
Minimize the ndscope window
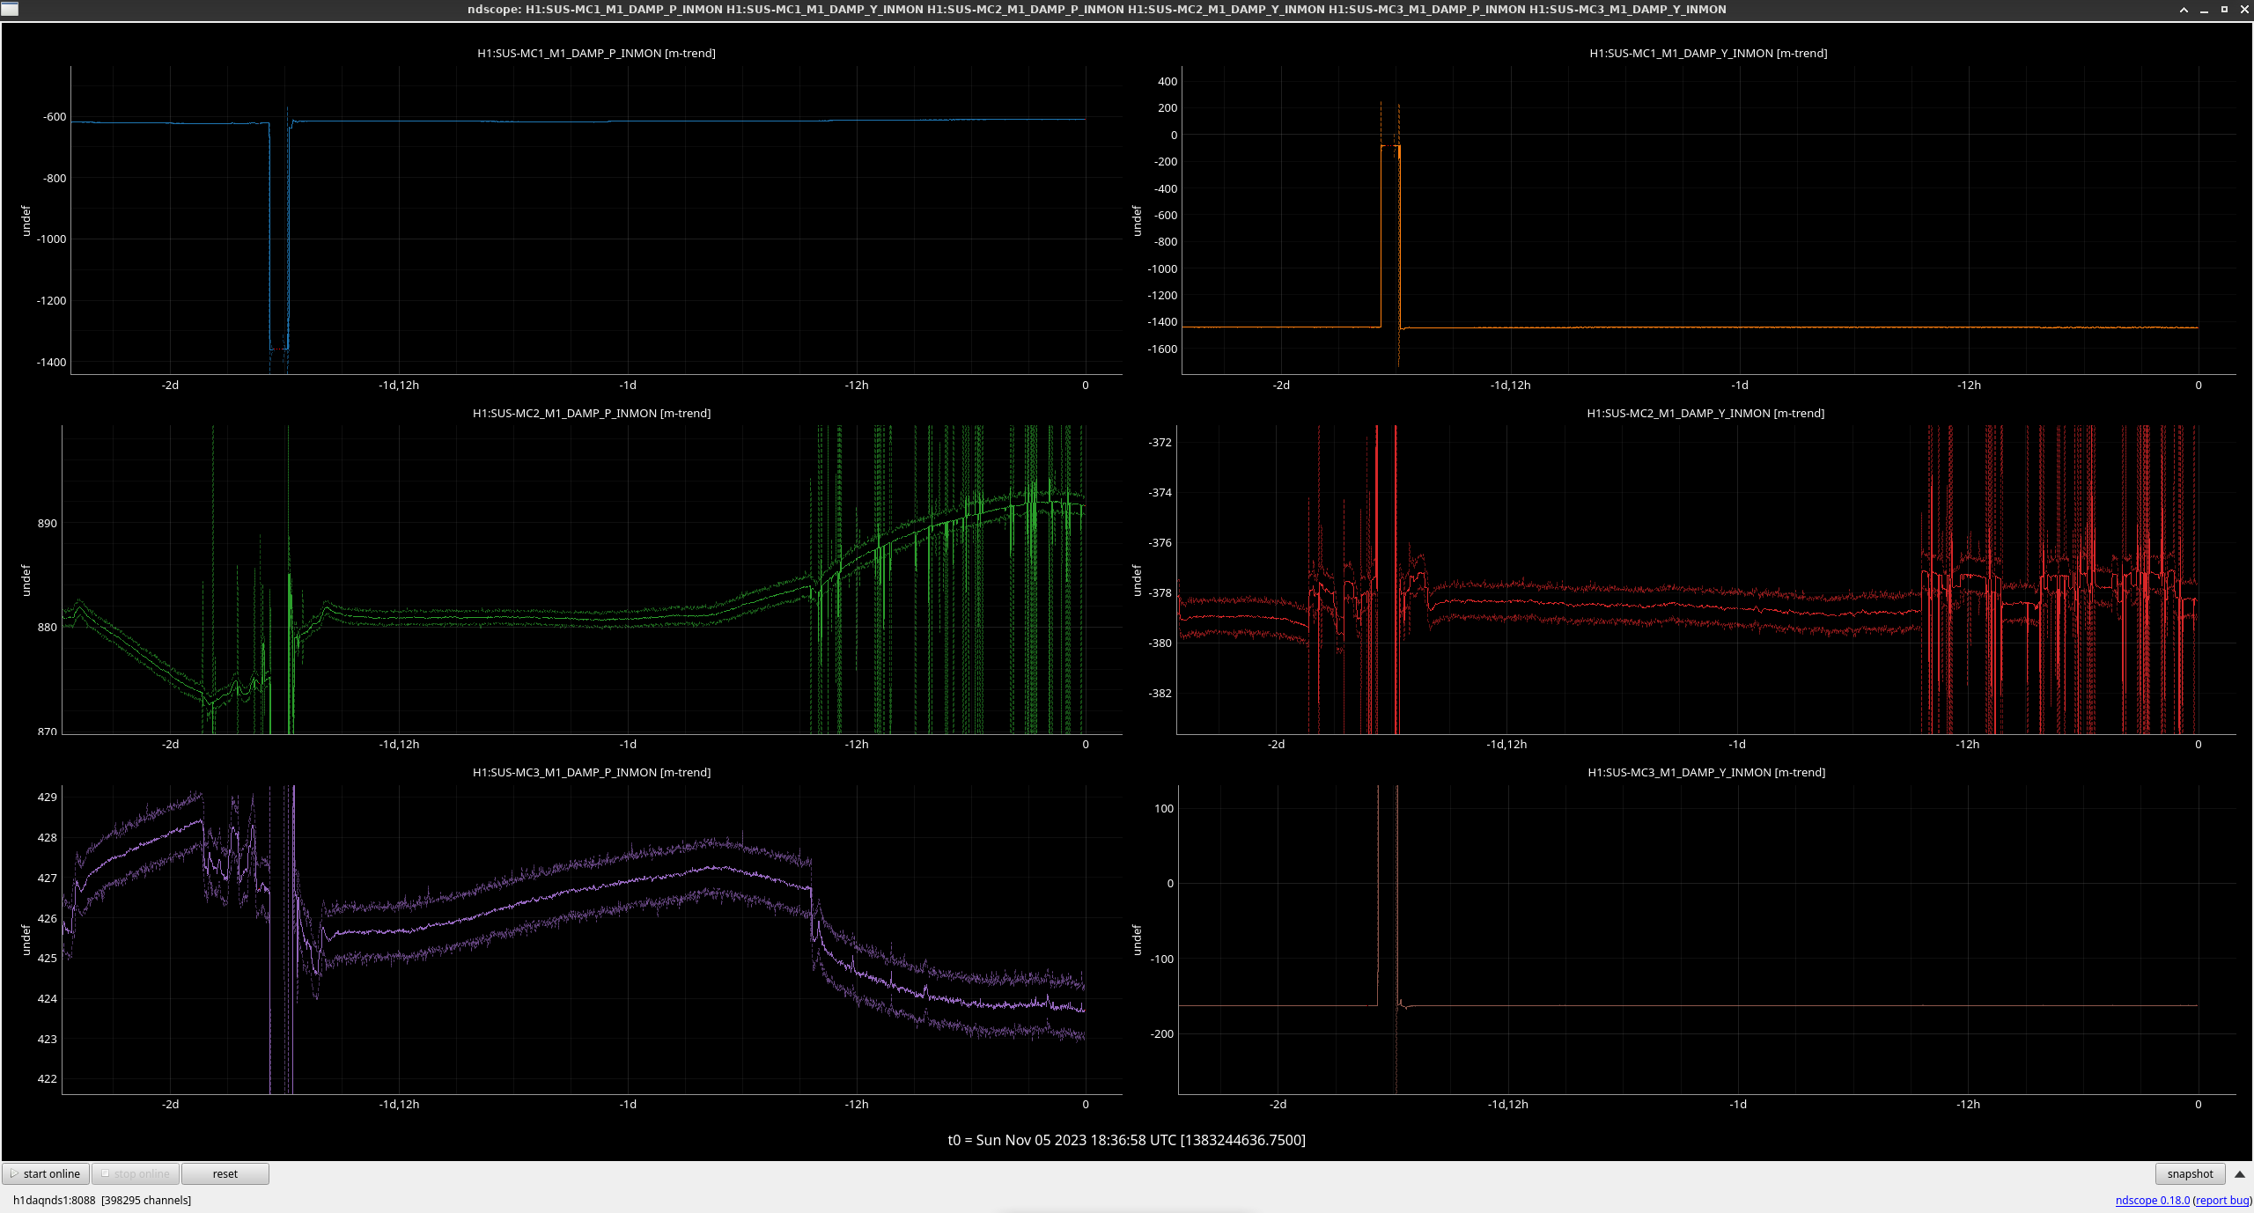2204,10
